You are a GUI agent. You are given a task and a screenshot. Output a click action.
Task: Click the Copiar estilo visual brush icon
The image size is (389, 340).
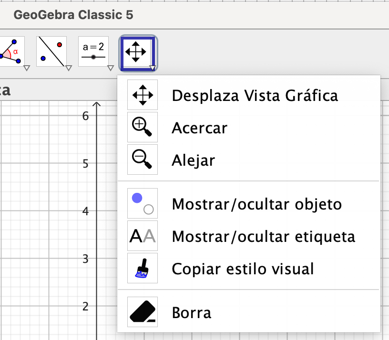(143, 268)
